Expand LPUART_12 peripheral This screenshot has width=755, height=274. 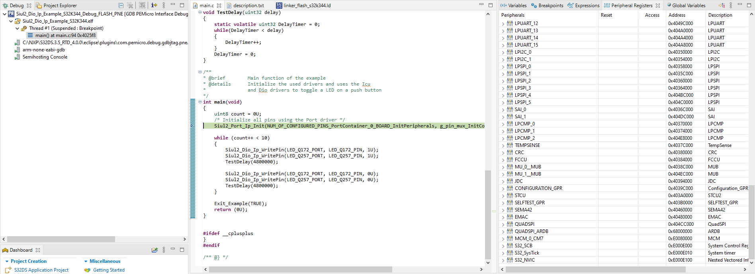point(503,23)
